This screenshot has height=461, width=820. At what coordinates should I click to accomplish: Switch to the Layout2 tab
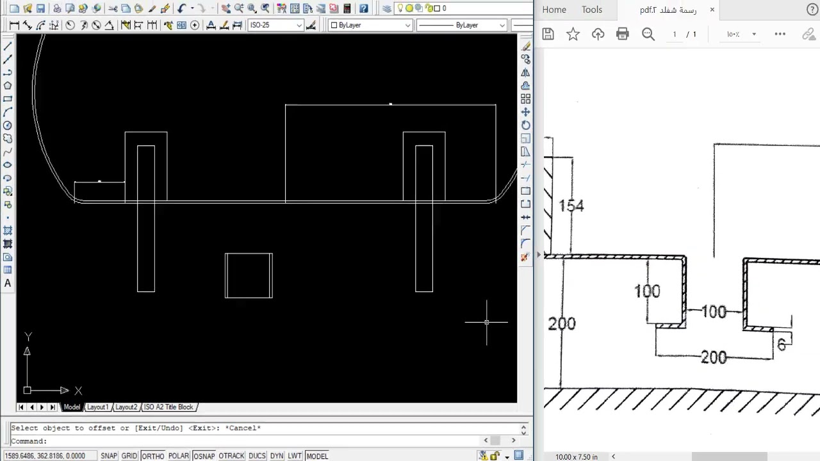click(126, 407)
